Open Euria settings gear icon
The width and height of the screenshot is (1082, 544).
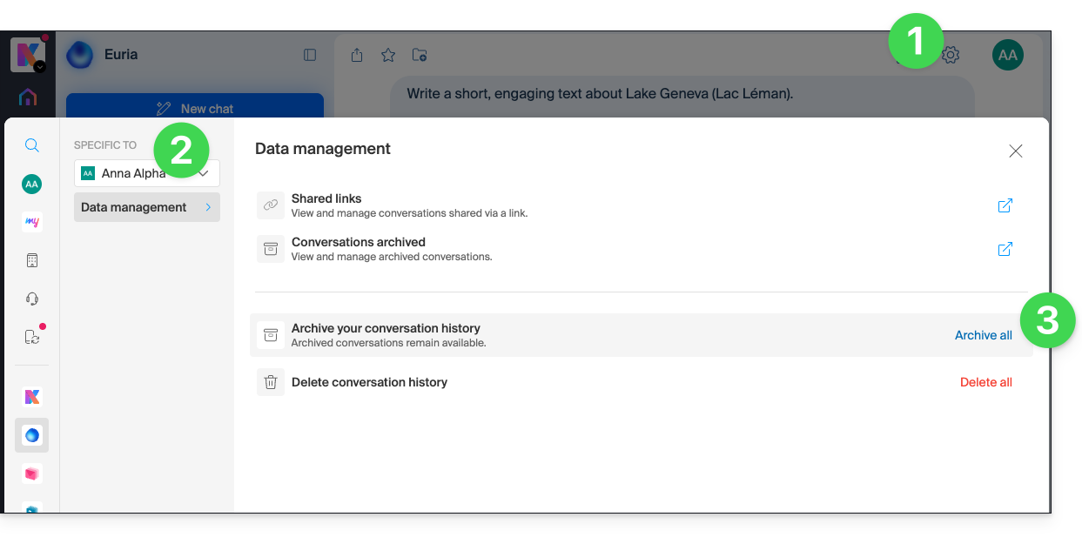pos(951,55)
